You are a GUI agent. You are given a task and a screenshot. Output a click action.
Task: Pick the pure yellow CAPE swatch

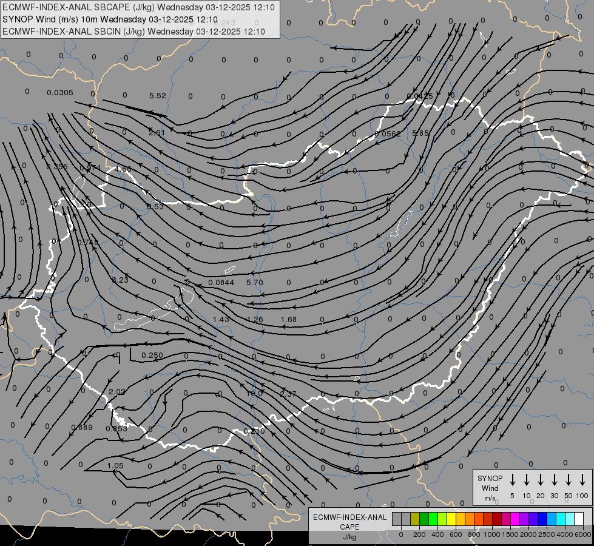pyautogui.click(x=451, y=519)
